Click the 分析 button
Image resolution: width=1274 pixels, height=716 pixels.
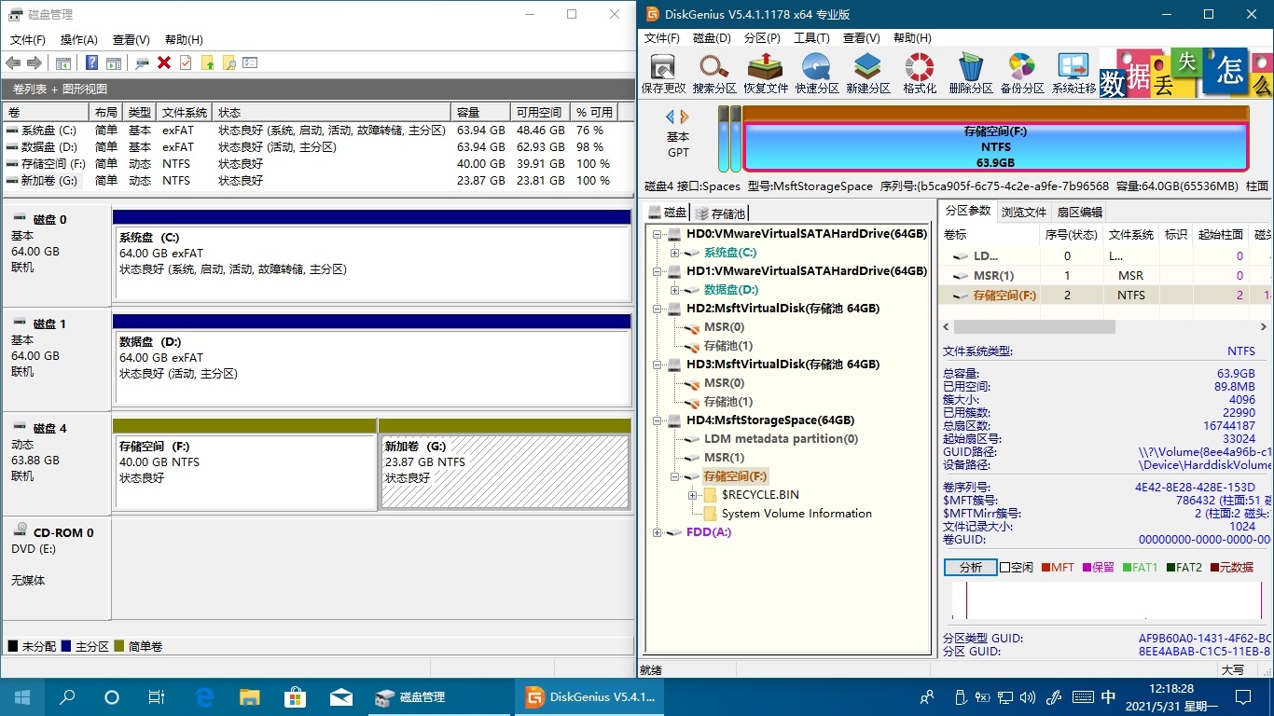970,567
